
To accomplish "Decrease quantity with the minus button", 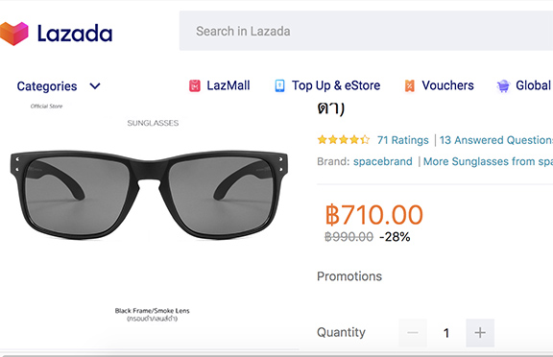I will [413, 333].
